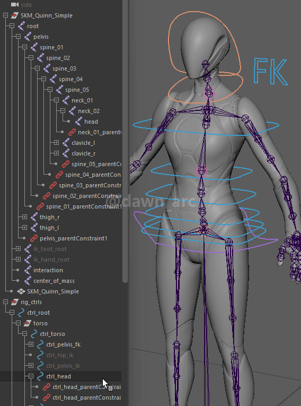Collapse the ctrl_head control
The image size is (301, 406).
(x=31, y=376)
